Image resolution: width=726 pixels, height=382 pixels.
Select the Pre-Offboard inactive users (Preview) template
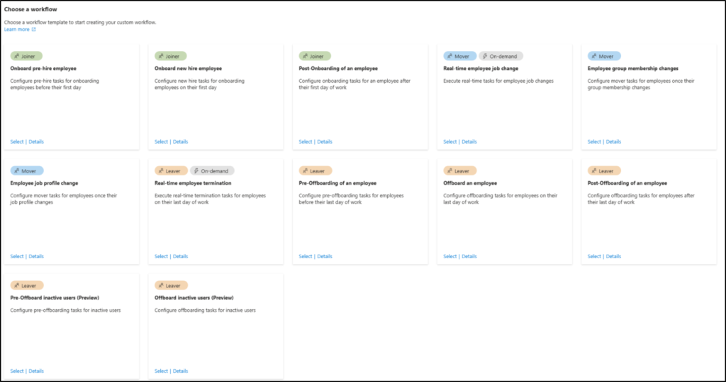(17, 371)
